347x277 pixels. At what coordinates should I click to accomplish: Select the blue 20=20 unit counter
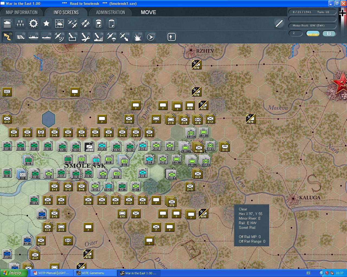coord(41,214)
